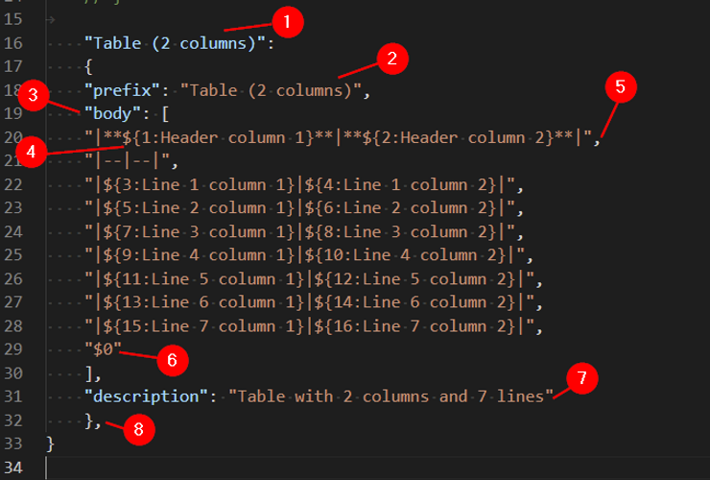710x480 pixels.
Task: Select the red circle labeled 3
Action: [33, 95]
